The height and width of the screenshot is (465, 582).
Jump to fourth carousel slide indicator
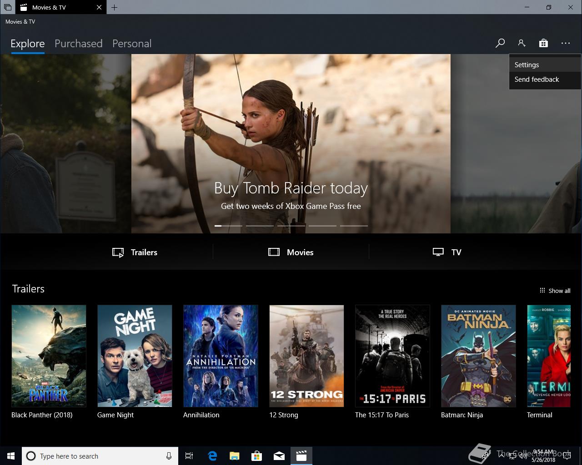(322, 226)
